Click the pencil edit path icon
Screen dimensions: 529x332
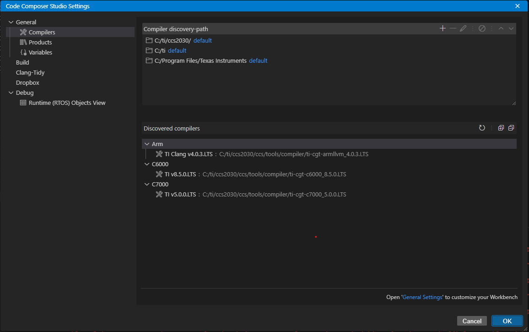[463, 28]
